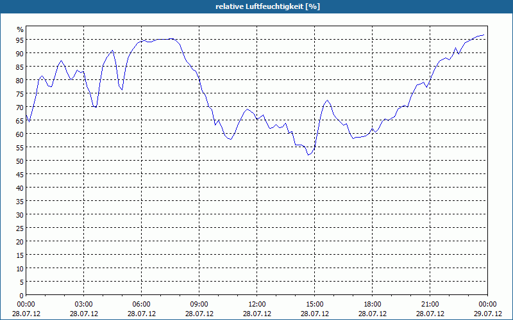The width and height of the screenshot is (513, 320).
Task: Select the 18:00 28.07.12 axis label
Action: click(x=373, y=309)
